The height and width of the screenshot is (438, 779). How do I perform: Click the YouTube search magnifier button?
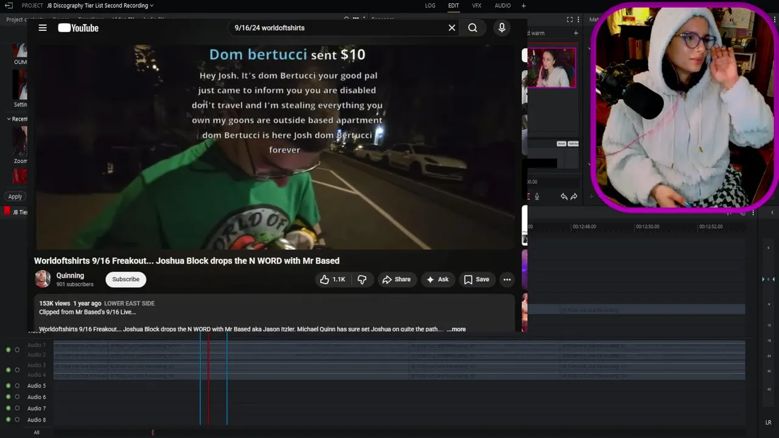point(472,28)
